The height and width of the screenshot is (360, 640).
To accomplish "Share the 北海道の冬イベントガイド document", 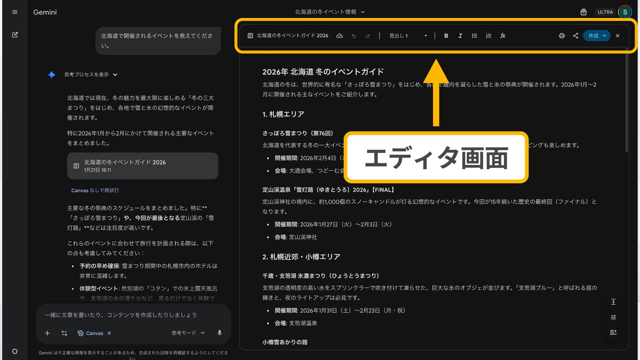I will pyautogui.click(x=576, y=36).
